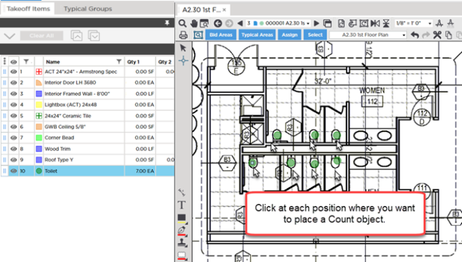Click the zoom-to-fit icon beside Bid Areas
This screenshot has width=462, height=262.
[x=198, y=35]
